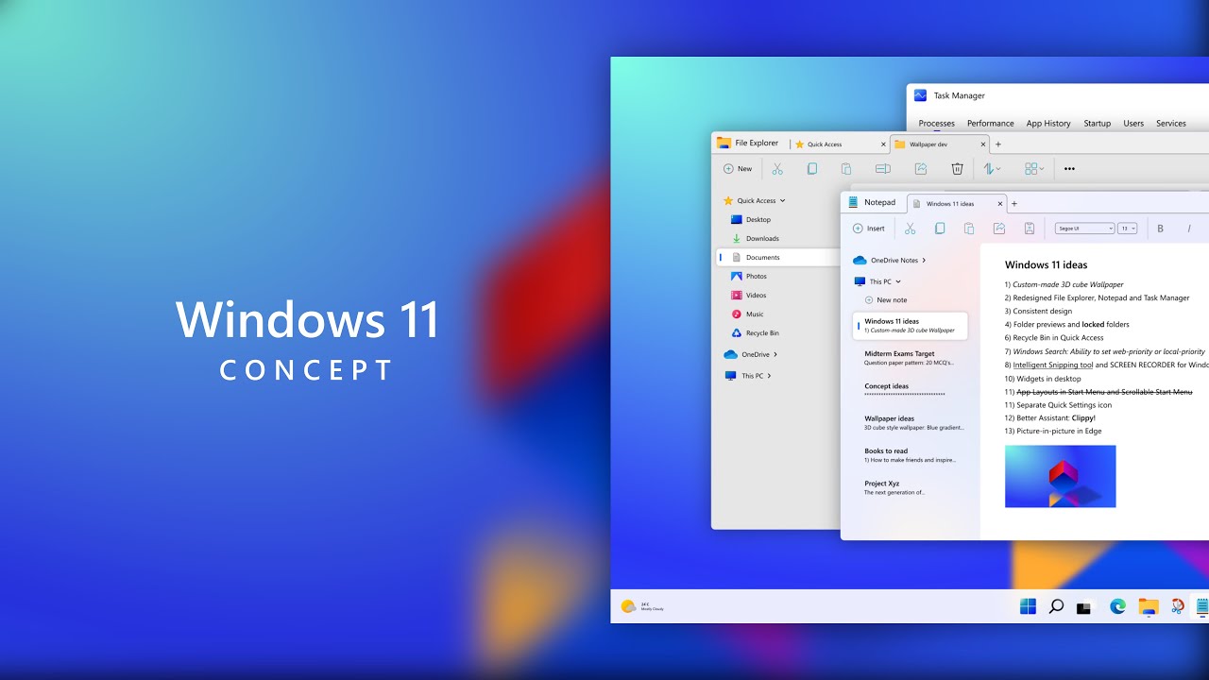Click Cut scissors icon in Notepad toolbar
The width and height of the screenshot is (1209, 680).
click(x=911, y=229)
